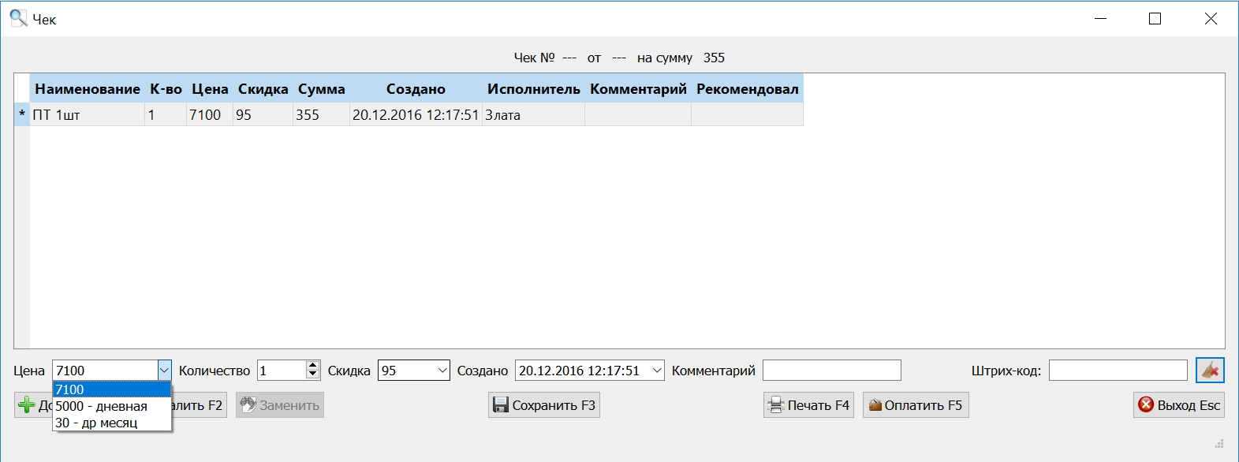This screenshot has height=462, width=1239.
Task: Minimize the Чек window
Action: [1100, 18]
